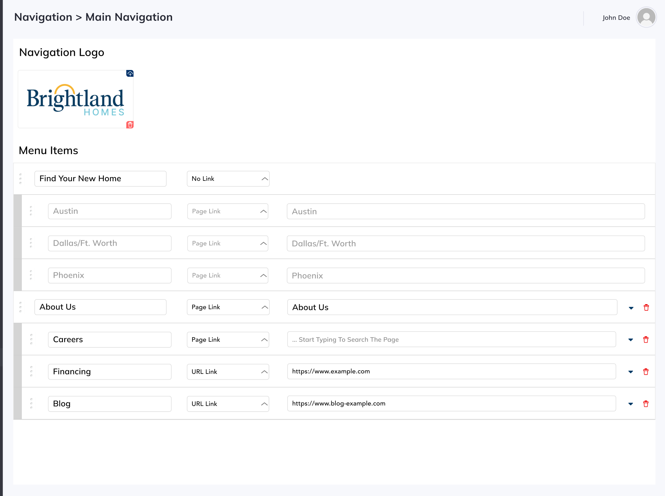Delete the Brightland Homes logo image
The width and height of the screenshot is (665, 496).
pyautogui.click(x=130, y=125)
